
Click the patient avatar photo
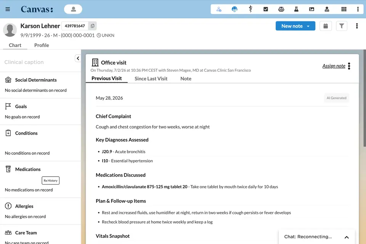tap(10, 30)
